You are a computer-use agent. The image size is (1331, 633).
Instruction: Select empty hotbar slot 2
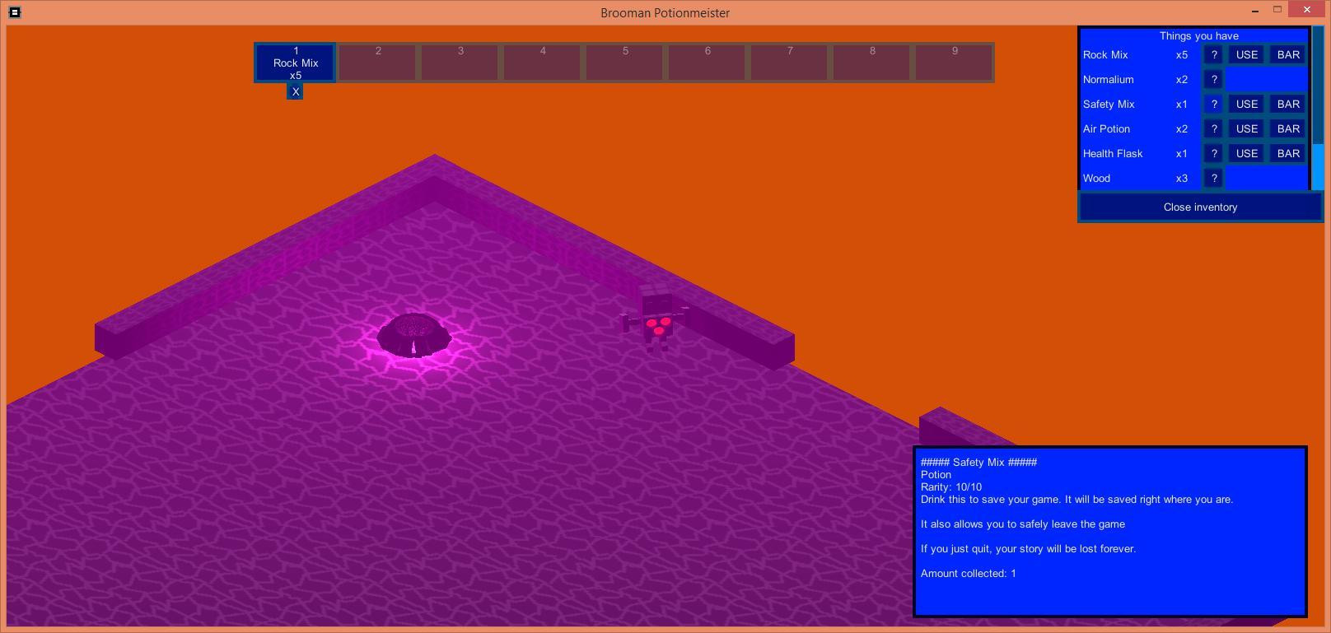click(x=378, y=63)
